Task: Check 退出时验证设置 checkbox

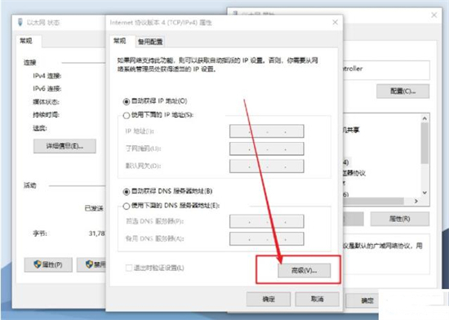Action: [129, 268]
